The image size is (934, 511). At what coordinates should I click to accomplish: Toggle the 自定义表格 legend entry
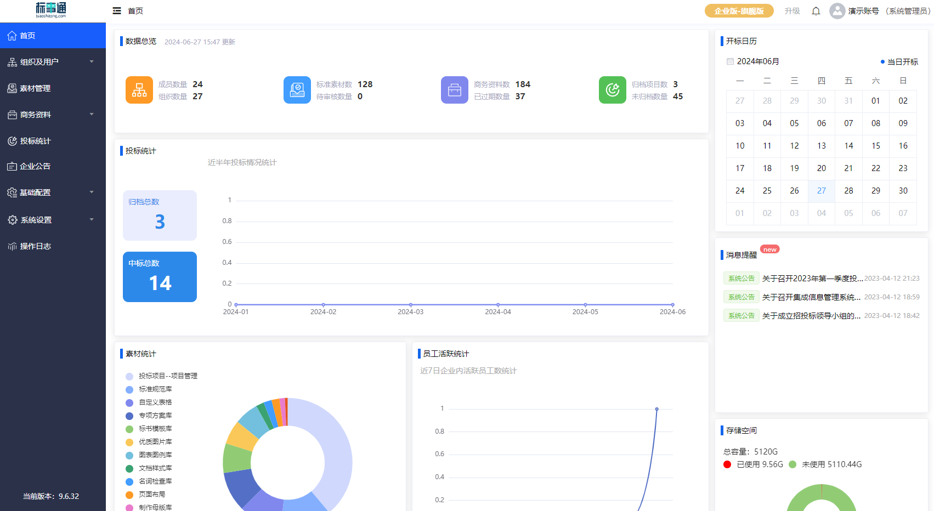pos(149,402)
